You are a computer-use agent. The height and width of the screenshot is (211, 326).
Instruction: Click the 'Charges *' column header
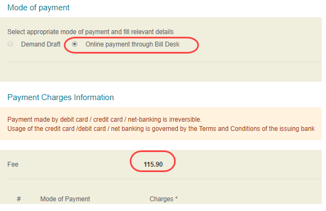coord(164,199)
